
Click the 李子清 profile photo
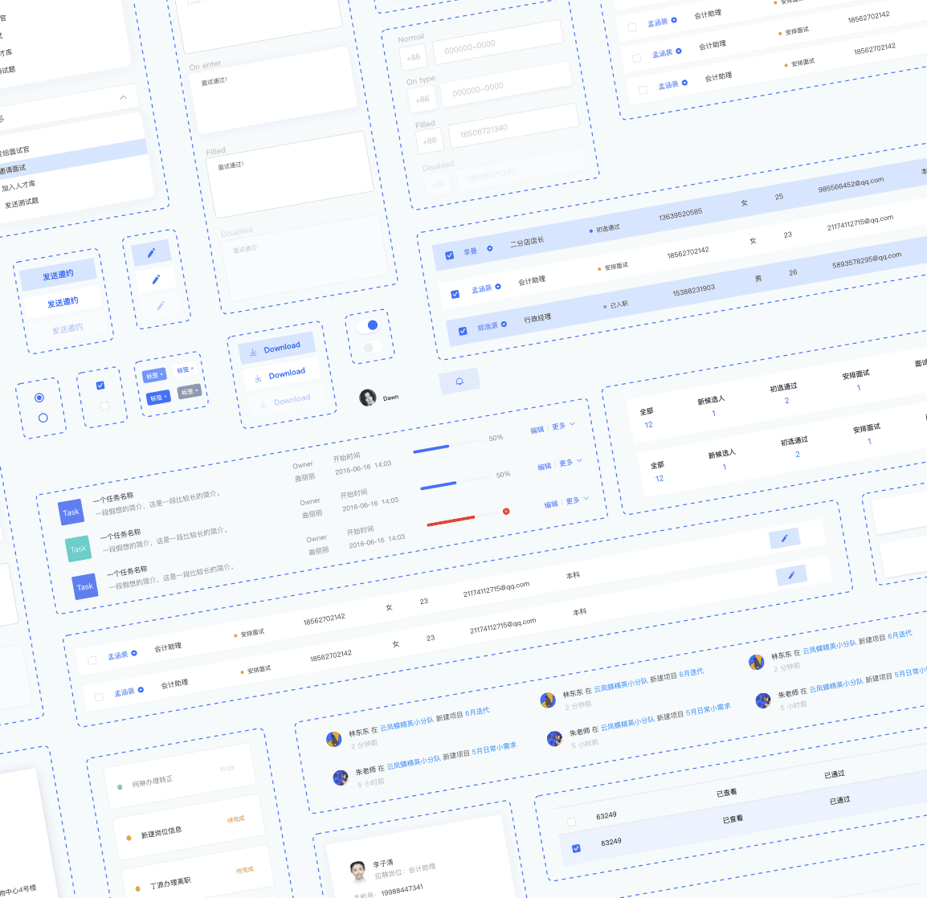(x=357, y=871)
